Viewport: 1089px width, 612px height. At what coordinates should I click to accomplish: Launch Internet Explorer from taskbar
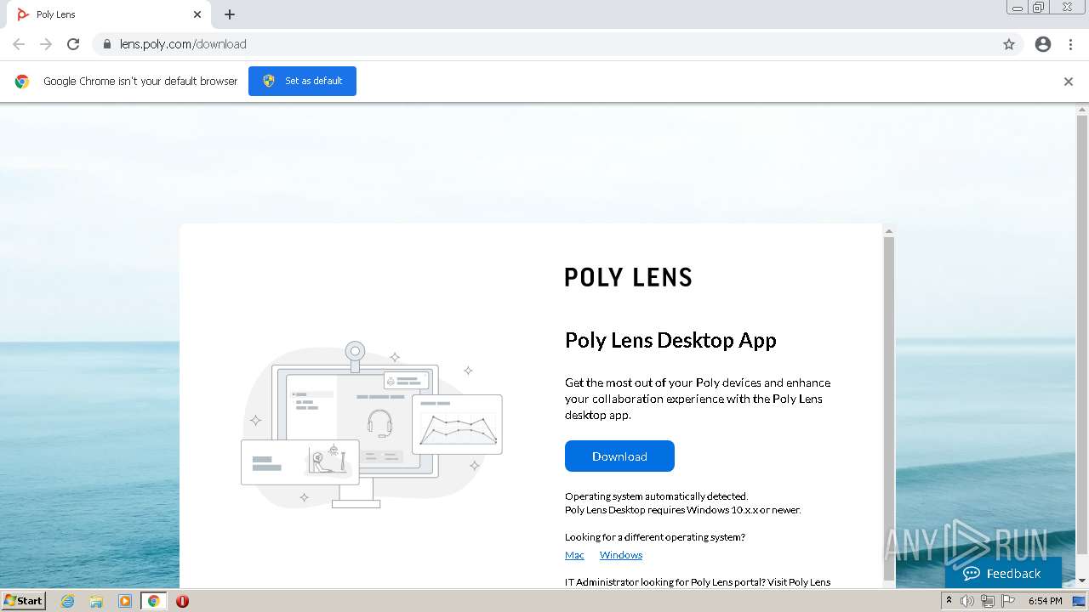pos(68,601)
